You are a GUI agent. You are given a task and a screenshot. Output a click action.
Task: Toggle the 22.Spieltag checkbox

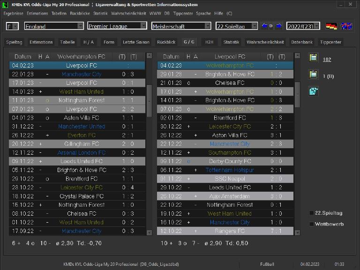click(x=312, y=213)
